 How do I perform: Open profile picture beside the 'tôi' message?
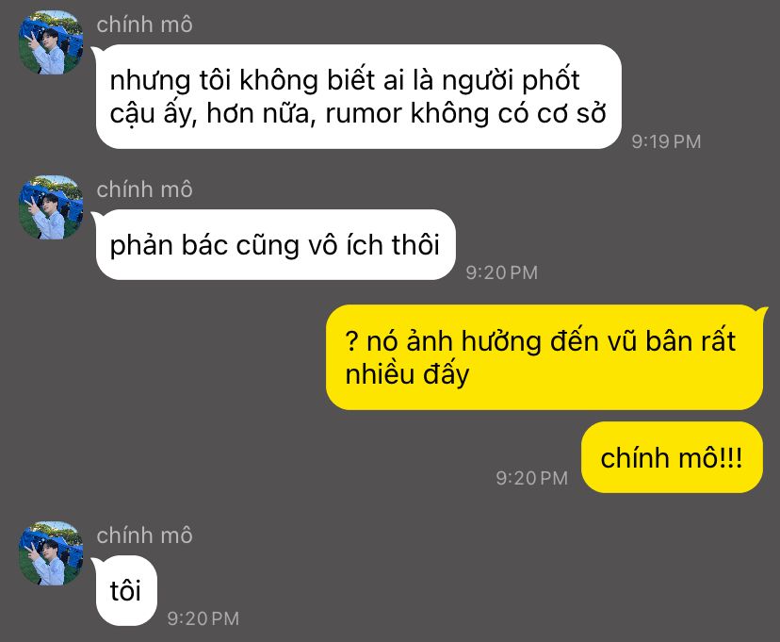(51, 553)
